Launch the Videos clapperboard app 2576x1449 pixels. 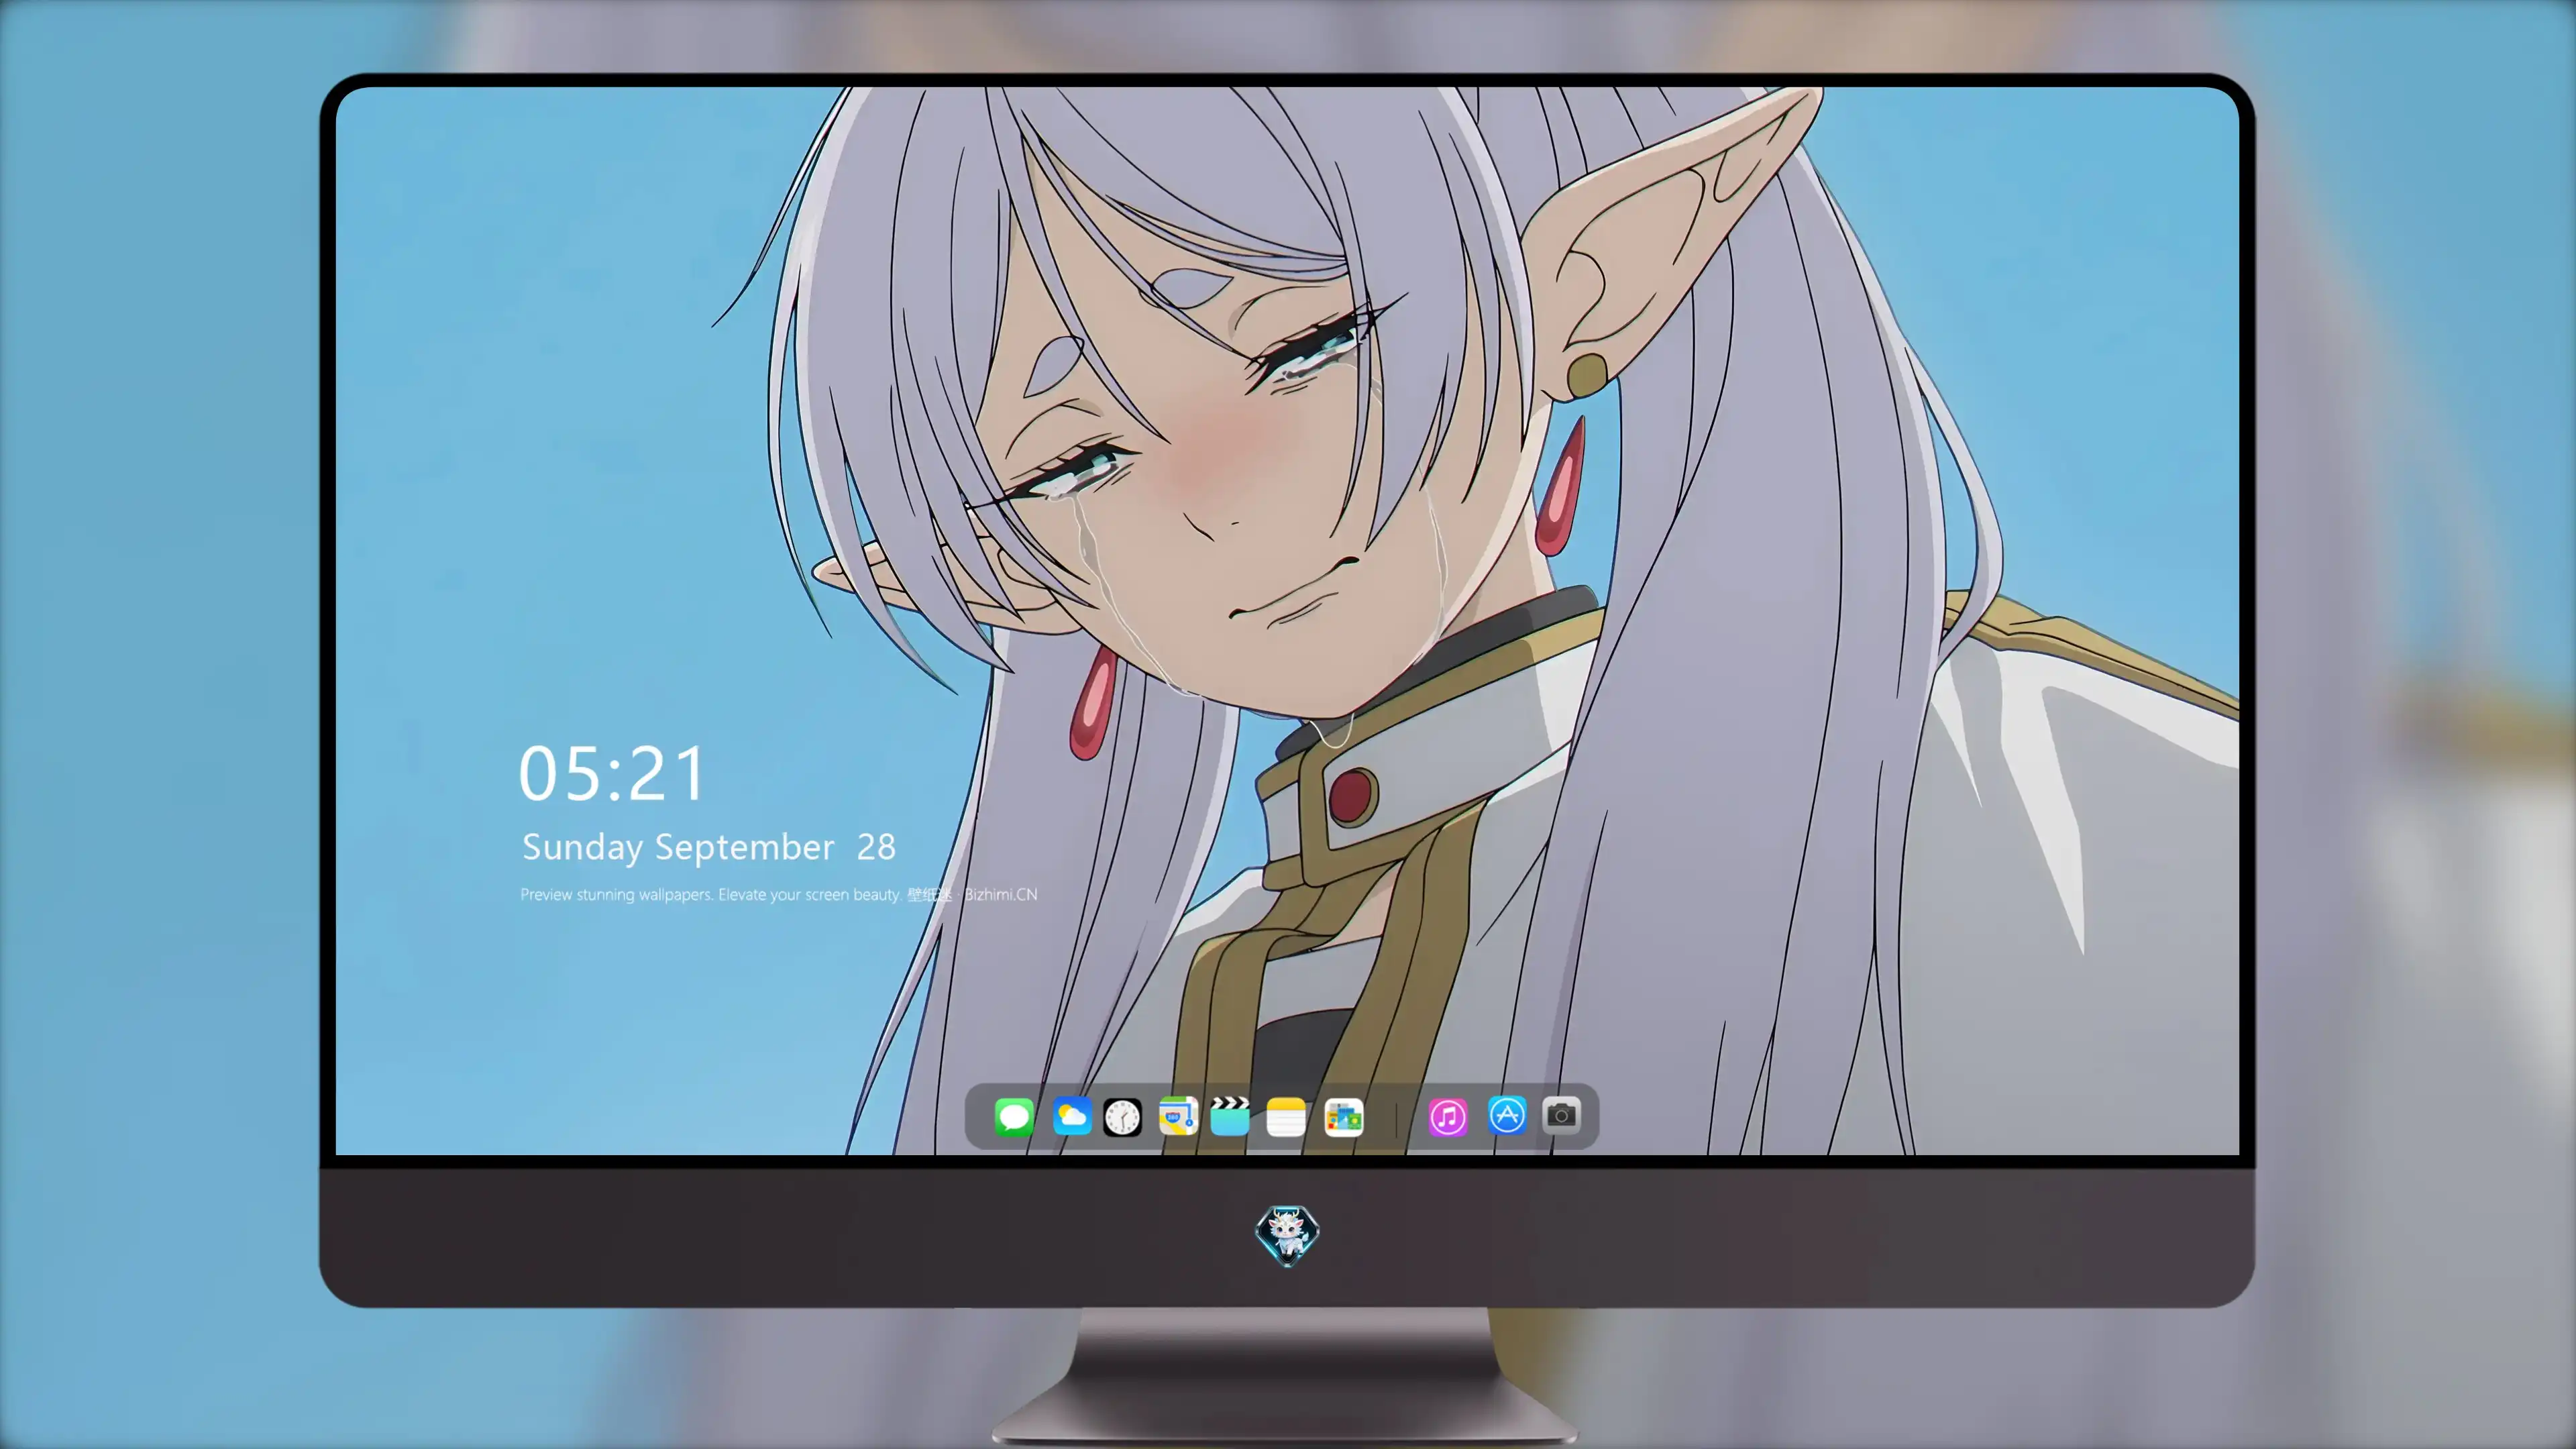(1230, 1116)
